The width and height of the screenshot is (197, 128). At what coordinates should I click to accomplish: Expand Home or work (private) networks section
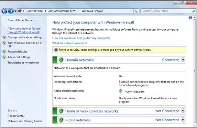coord(183,111)
